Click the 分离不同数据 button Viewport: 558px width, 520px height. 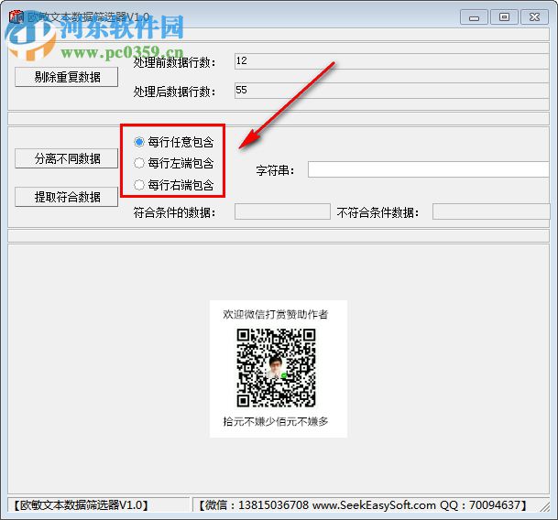pos(67,158)
